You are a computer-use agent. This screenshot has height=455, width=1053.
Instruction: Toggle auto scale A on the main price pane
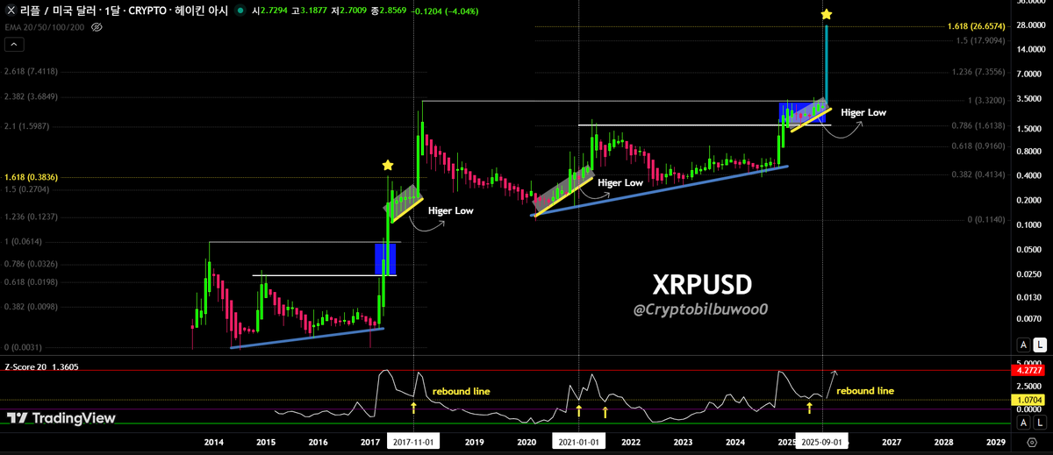(x=1022, y=344)
